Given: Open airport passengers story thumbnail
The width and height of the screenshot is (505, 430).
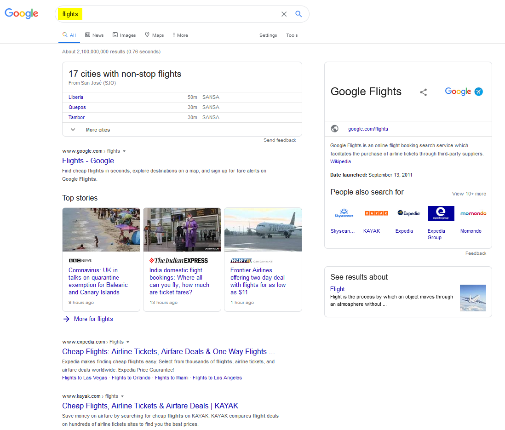Looking at the screenshot, I should tap(182, 229).
